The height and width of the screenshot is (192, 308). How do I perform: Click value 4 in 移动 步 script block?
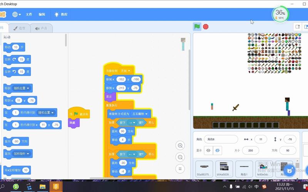[122, 140]
